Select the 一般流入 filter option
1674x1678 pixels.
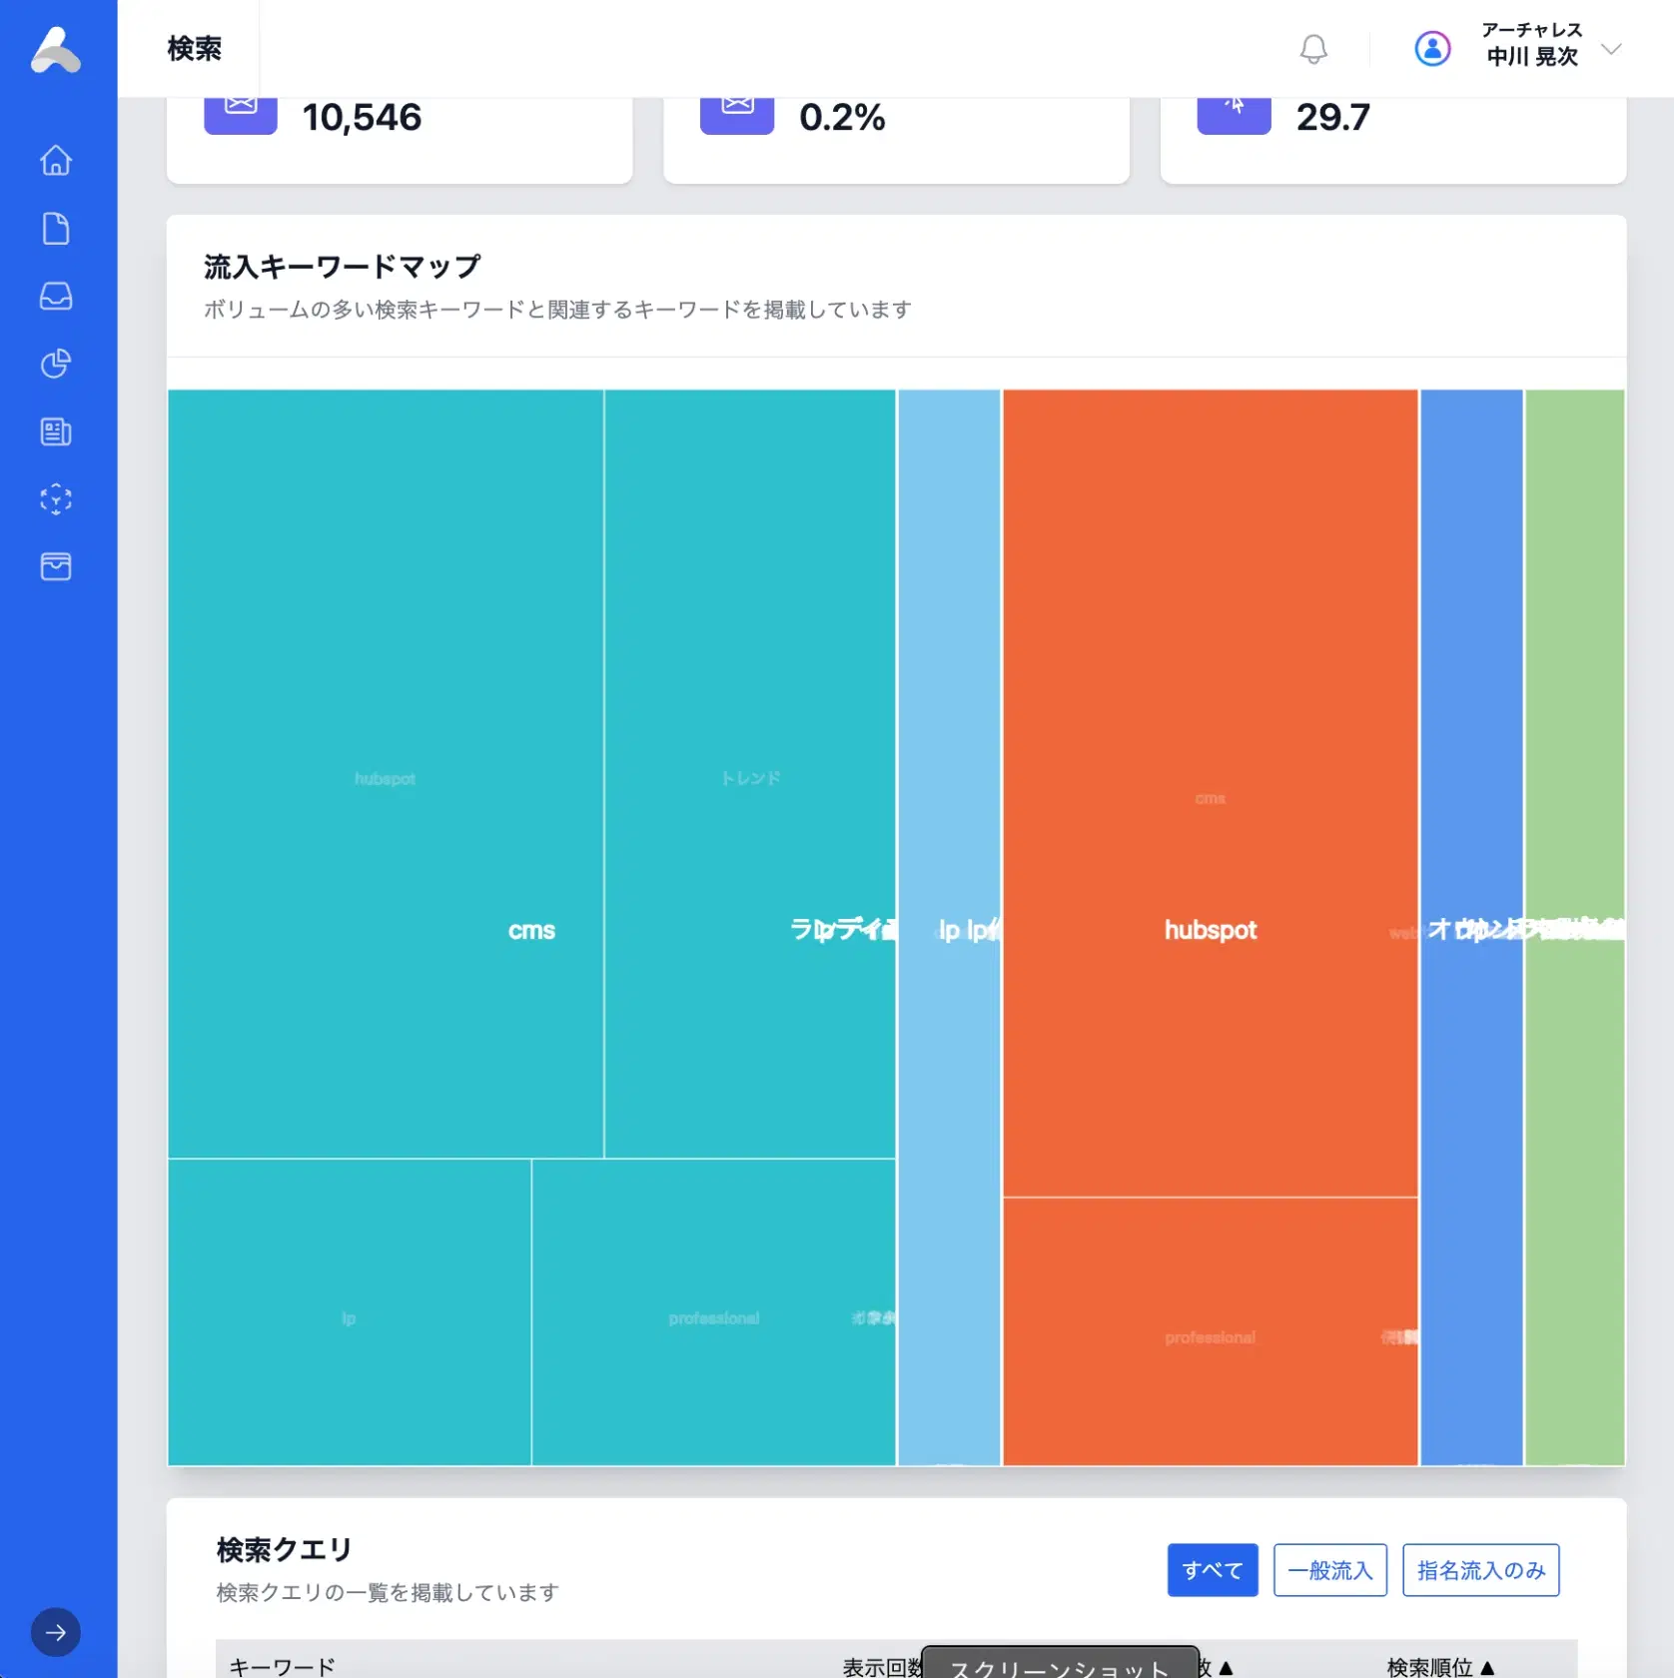click(1330, 1569)
